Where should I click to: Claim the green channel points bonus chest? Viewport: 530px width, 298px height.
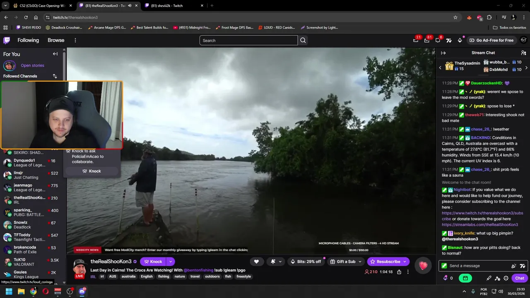(x=465, y=278)
